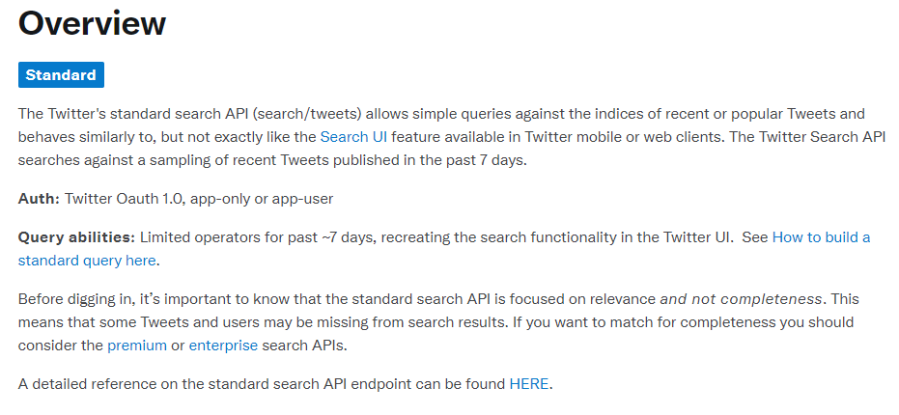This screenshot has width=899, height=415.
Task: Click the 'standard query here' link continuation
Action: 87,261
